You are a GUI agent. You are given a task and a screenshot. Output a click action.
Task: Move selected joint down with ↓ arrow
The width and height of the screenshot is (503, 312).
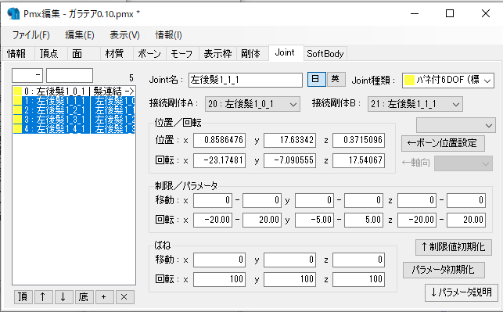pos(63,297)
